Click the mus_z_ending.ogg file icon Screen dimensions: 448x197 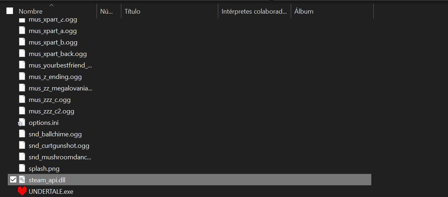click(22, 77)
